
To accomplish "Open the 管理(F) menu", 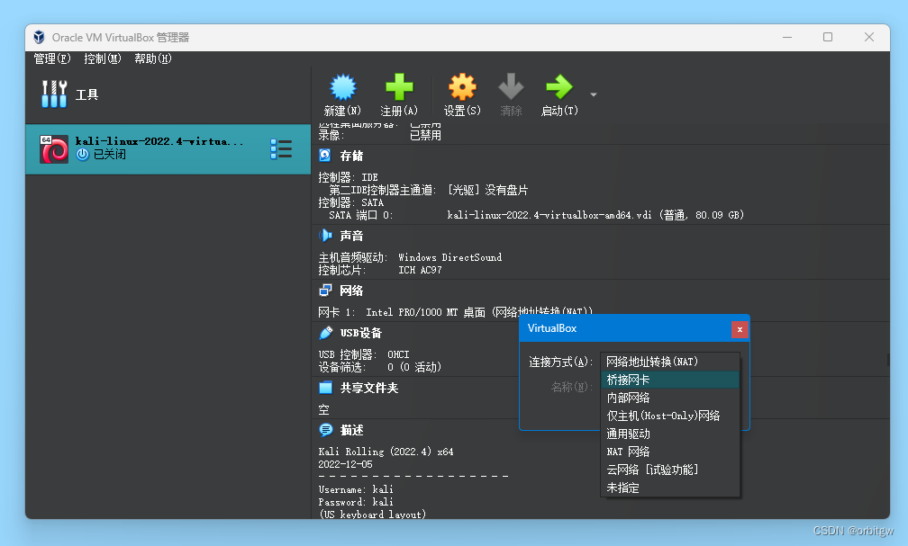I will [x=52, y=58].
